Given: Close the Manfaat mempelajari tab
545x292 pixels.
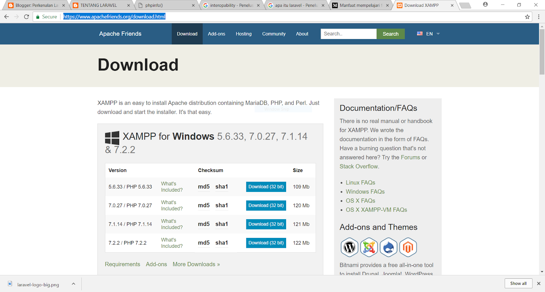Looking at the screenshot, I should [387, 5].
